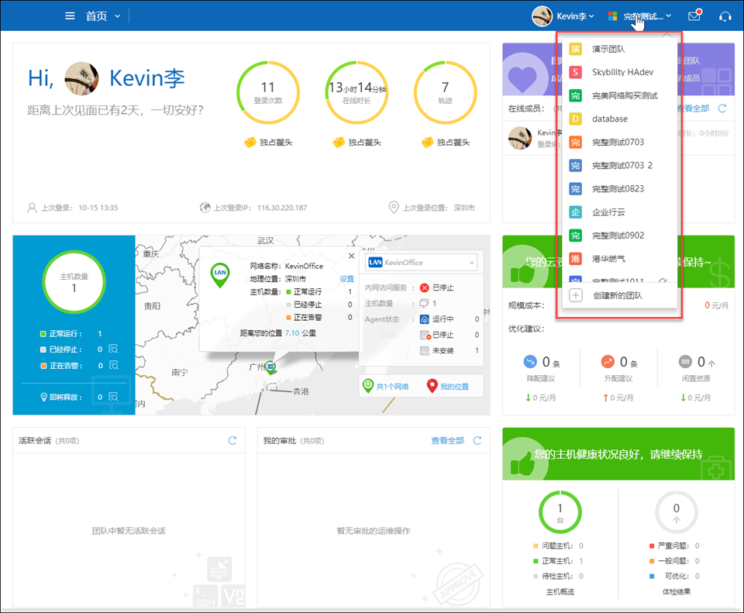Click the red 我的位置 location pin icon

coord(432,385)
